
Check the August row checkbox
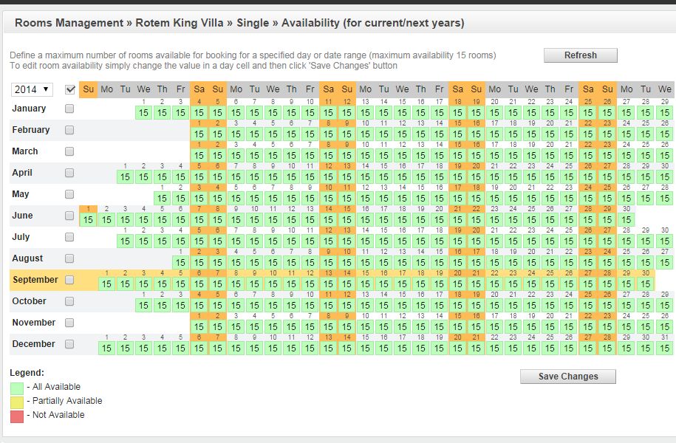pyautogui.click(x=69, y=258)
